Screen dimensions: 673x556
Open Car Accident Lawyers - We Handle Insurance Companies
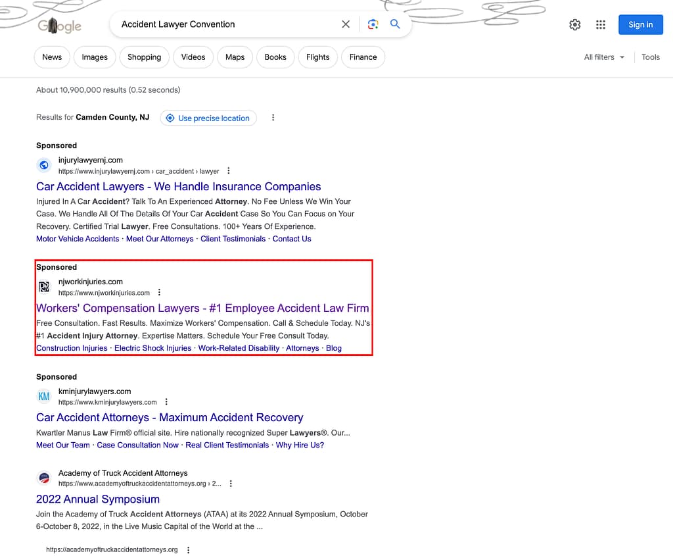(179, 186)
